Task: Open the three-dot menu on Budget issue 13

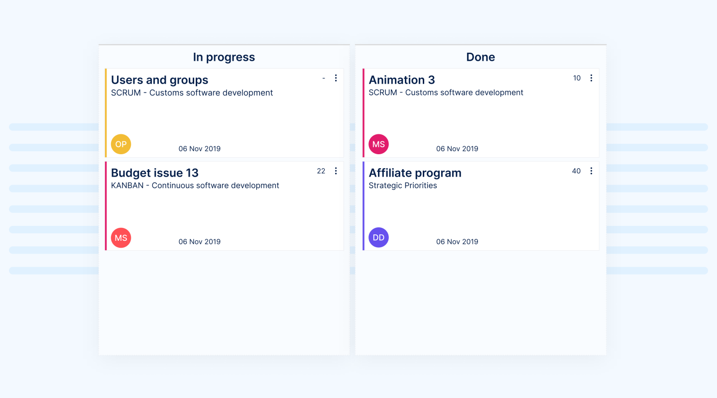Action: coord(336,171)
